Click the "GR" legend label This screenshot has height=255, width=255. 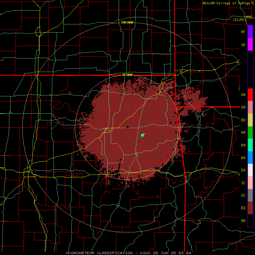tap(243, 107)
